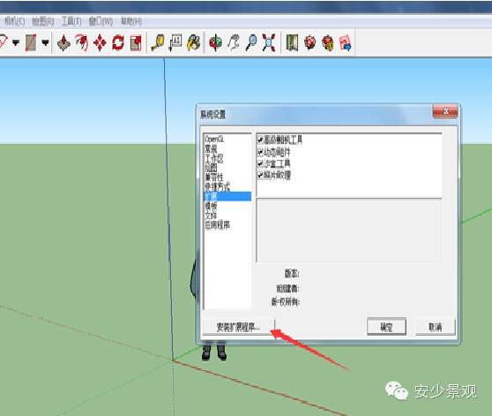The image size is (492, 416).
Task: Uncheck the 沙盒工具 extension
Action: tap(260, 163)
